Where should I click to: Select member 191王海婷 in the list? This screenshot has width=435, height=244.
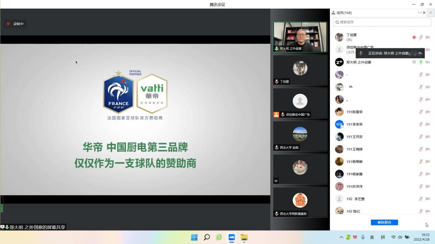[382, 149]
